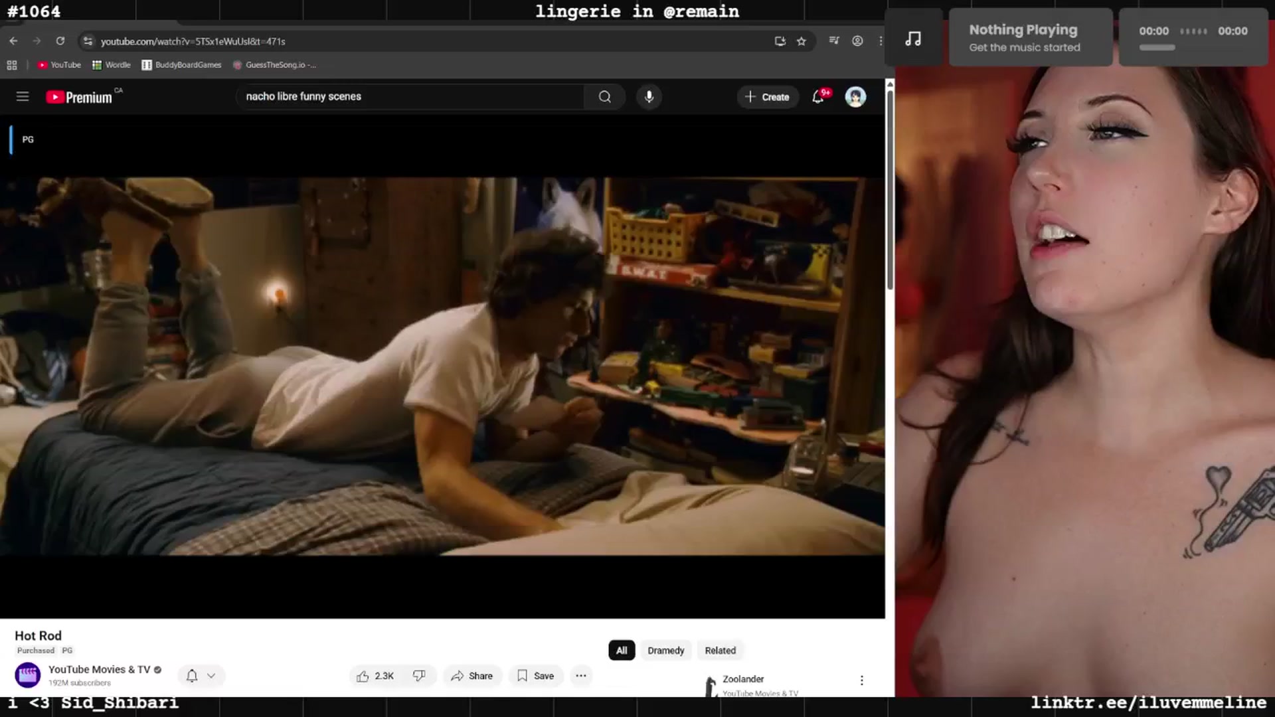This screenshot has width=1275, height=717.
Task: Like the Hot Rod video
Action: coord(377,676)
